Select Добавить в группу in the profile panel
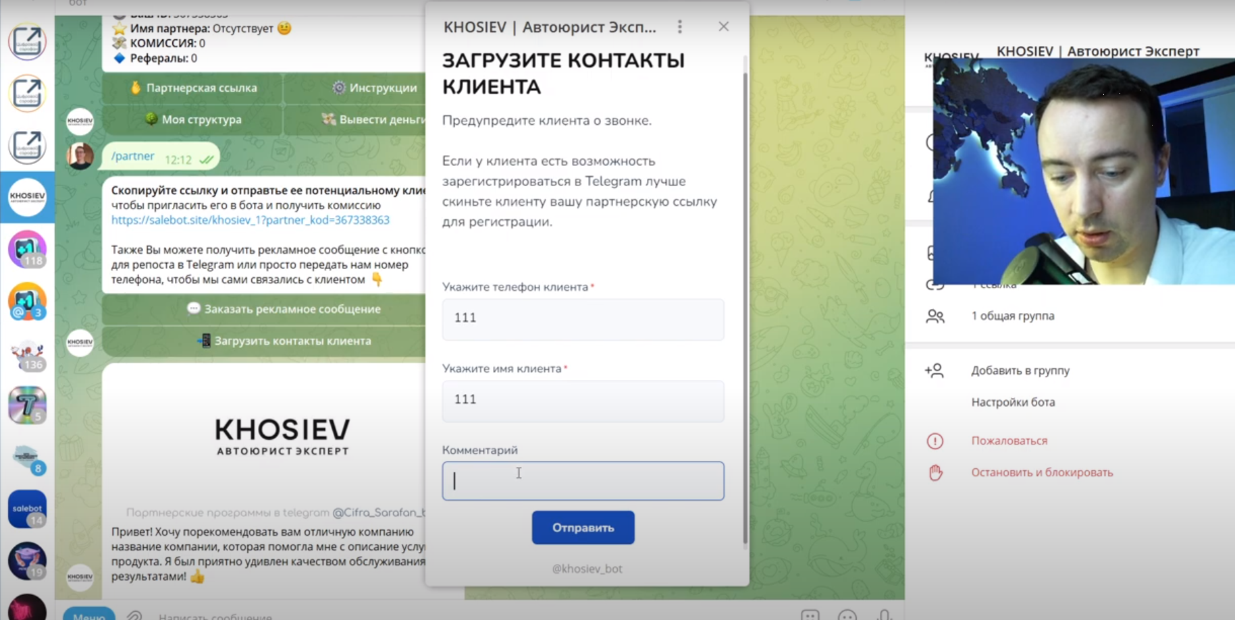This screenshot has width=1235, height=620. click(1020, 370)
